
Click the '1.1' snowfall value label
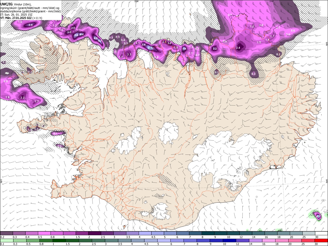click(x=191, y=53)
